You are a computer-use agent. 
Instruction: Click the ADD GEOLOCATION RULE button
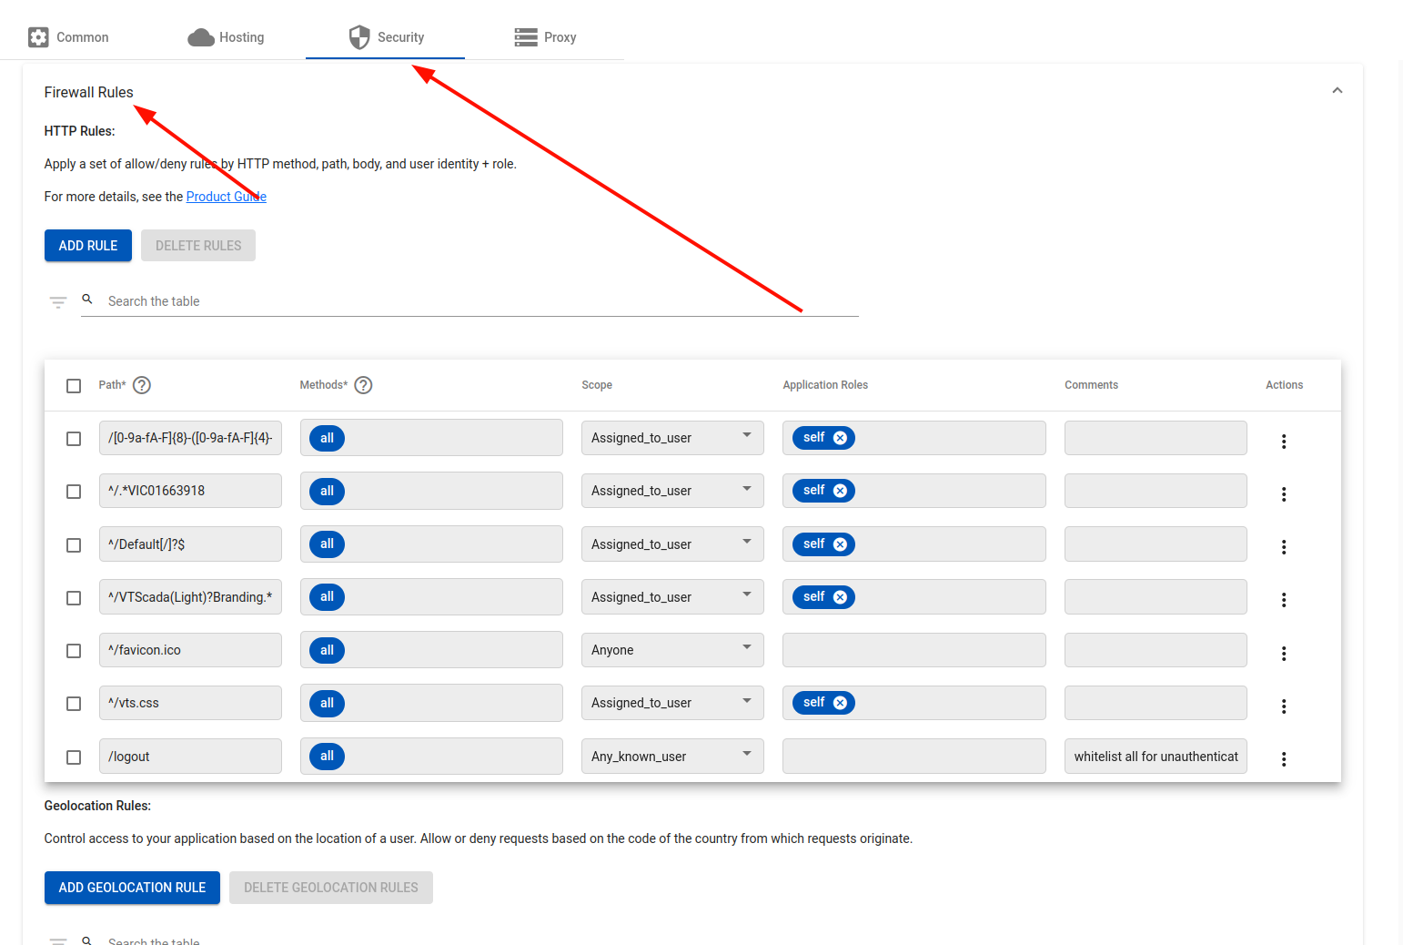[132, 888]
